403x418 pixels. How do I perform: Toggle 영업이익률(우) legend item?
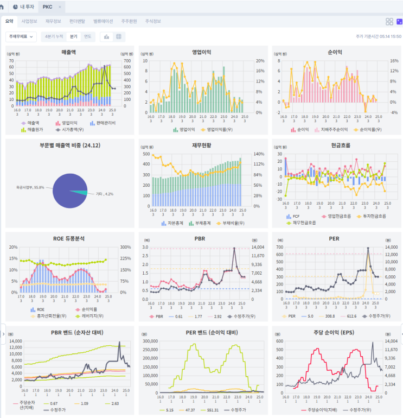point(216,130)
